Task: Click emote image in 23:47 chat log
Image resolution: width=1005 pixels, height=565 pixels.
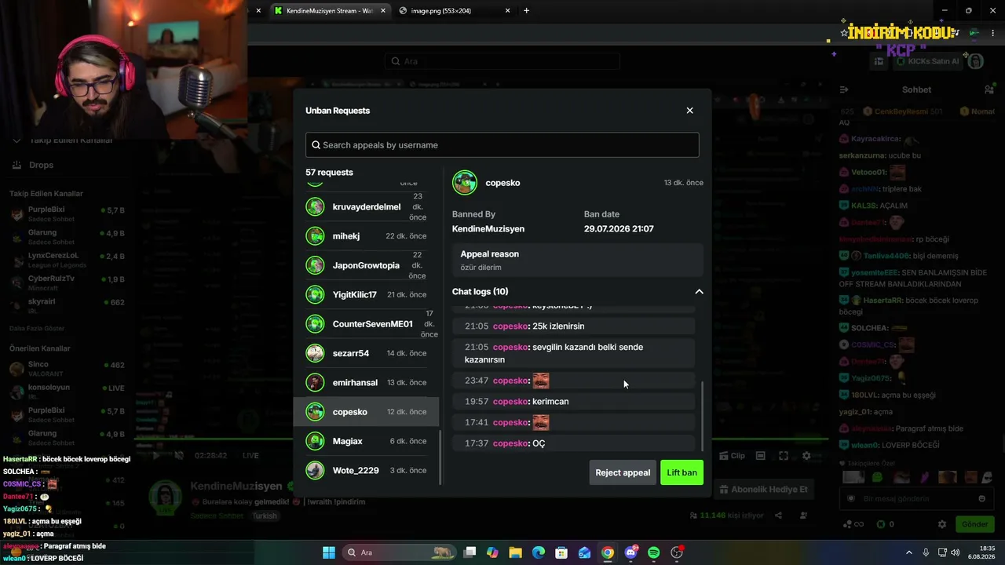Action: (541, 381)
